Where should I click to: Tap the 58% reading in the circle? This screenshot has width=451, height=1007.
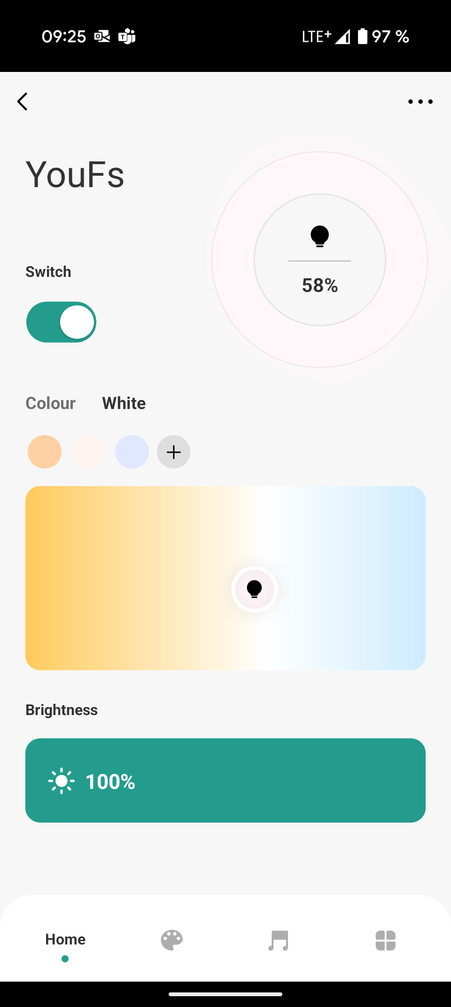[320, 285]
